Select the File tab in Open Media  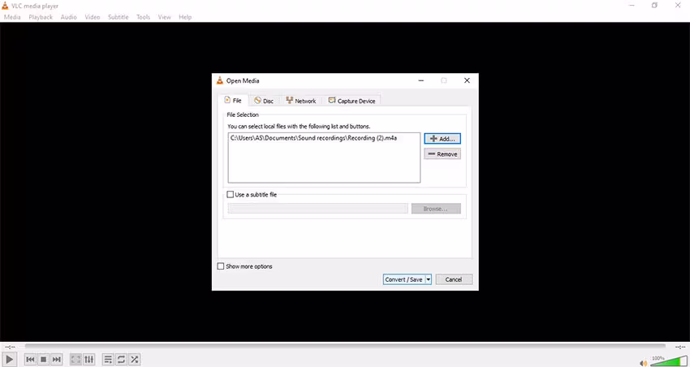(233, 101)
